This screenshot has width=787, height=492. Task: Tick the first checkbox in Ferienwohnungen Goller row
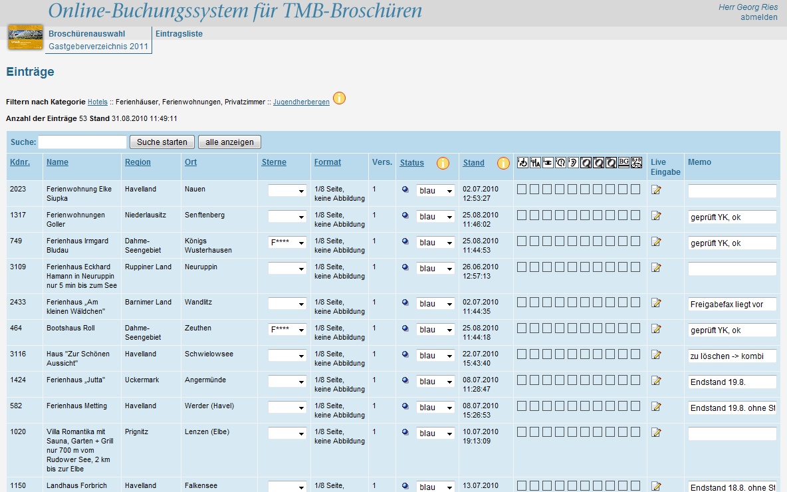click(522, 215)
